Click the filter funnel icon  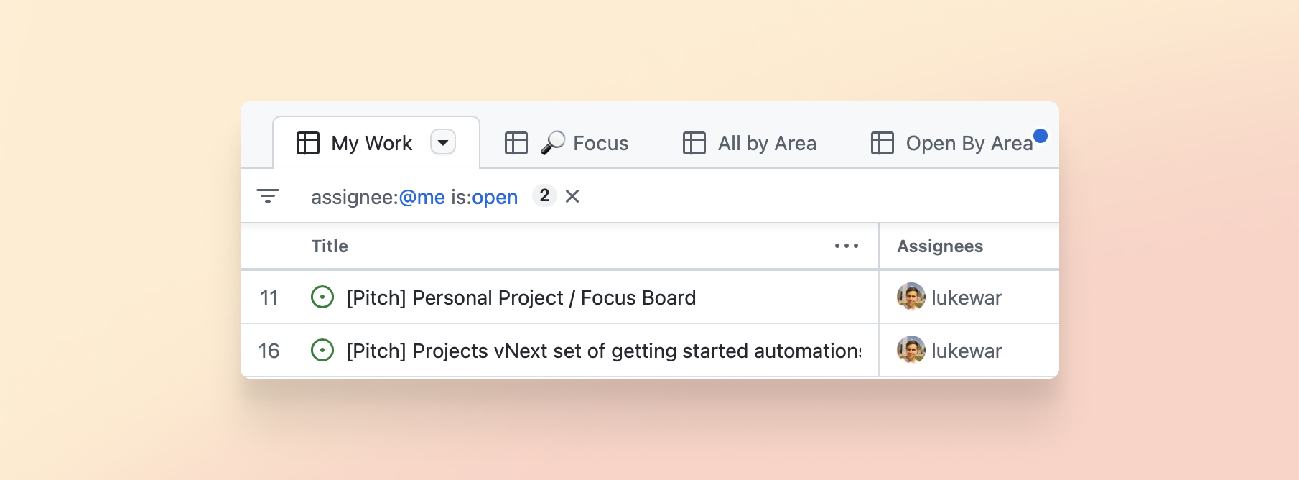pos(267,195)
